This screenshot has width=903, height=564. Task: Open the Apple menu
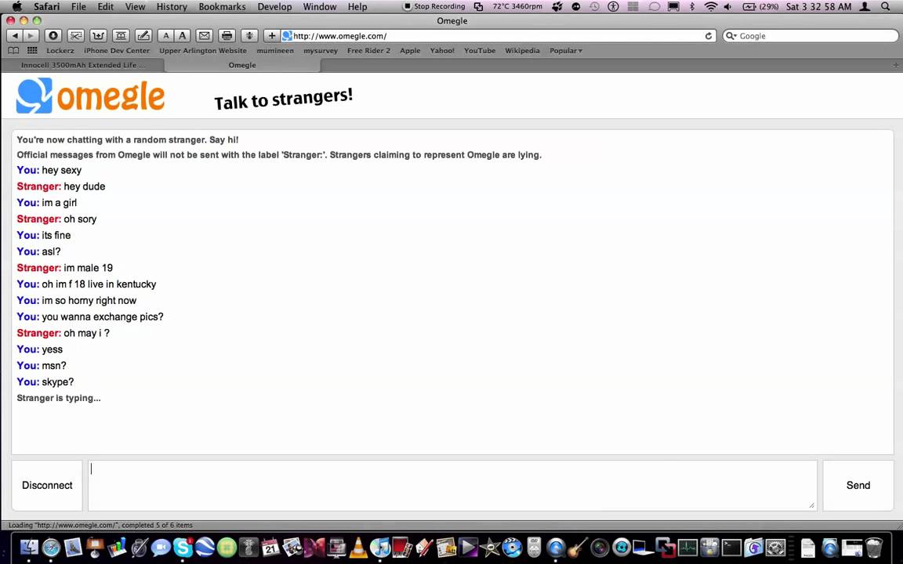click(x=16, y=6)
